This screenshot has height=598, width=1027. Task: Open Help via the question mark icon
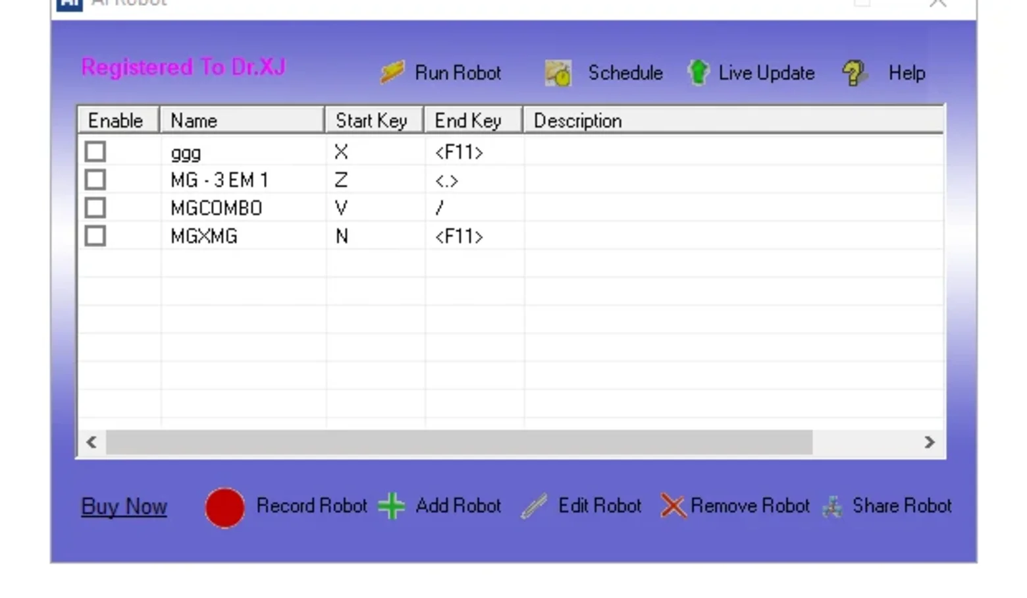pyautogui.click(x=854, y=73)
